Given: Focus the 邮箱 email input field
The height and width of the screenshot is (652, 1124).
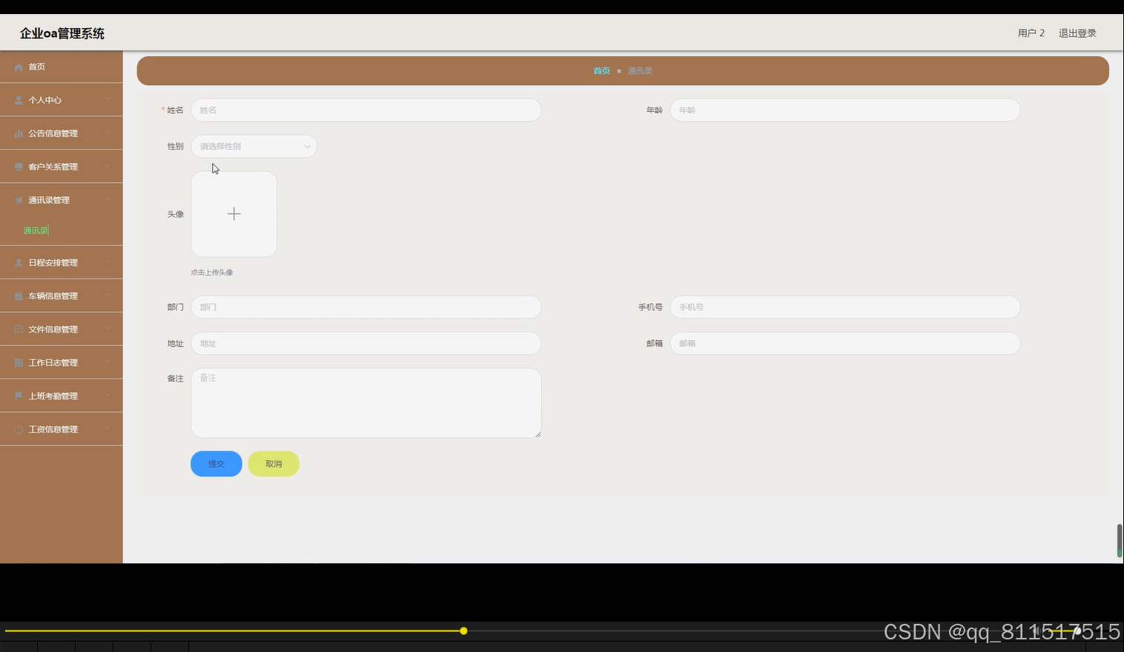Looking at the screenshot, I should [845, 344].
